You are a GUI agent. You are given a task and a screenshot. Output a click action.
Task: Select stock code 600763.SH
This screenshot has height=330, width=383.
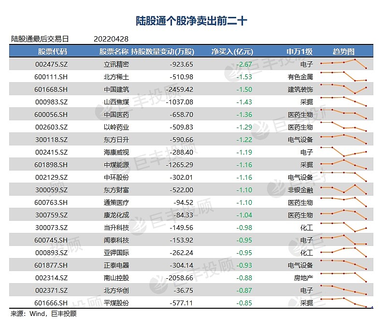click(x=51, y=202)
